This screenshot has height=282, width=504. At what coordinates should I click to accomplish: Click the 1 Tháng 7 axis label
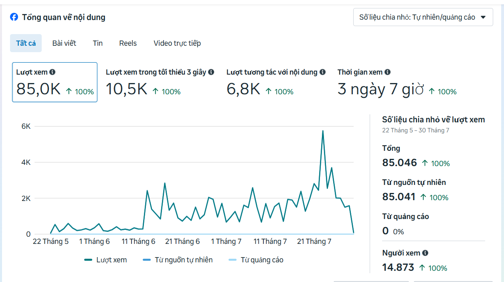[226, 241]
